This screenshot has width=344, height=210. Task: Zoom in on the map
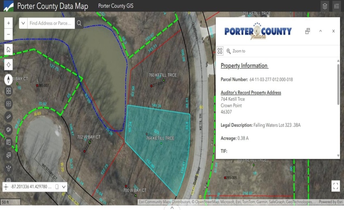click(8, 23)
